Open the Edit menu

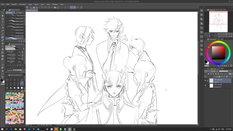[x=8, y=4]
